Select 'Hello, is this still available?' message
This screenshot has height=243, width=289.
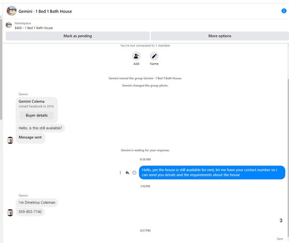[x=40, y=128]
